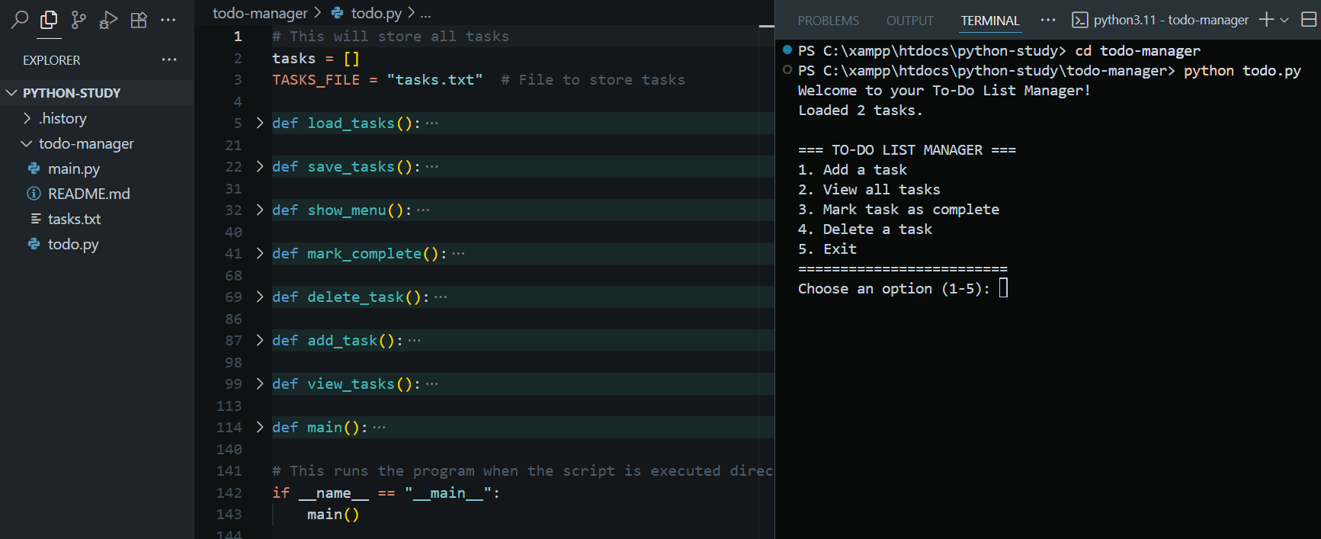
Task: Collapse the todo-manager folder
Action: point(85,143)
